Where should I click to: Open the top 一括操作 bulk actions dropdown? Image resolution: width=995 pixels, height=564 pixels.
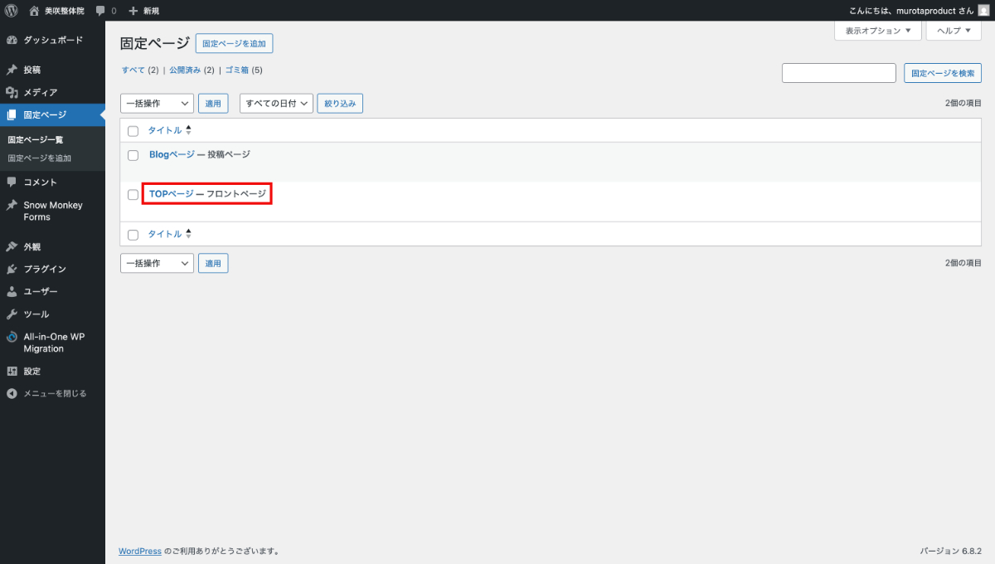click(157, 104)
